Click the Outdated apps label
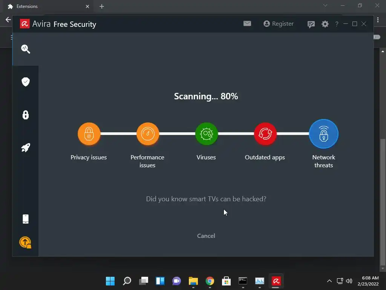386x290 pixels. 265,157
